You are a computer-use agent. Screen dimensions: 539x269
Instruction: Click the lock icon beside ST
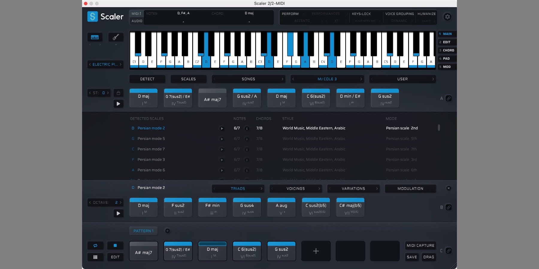(x=118, y=93)
